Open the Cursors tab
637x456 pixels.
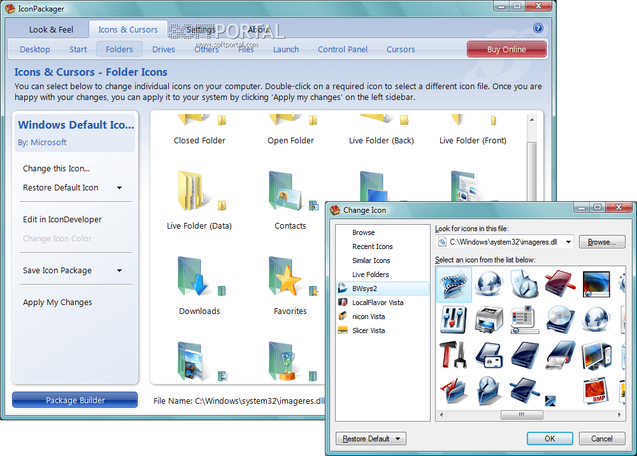click(401, 49)
